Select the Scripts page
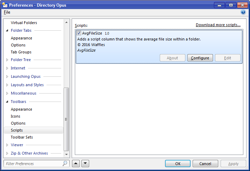 [x=34, y=130]
